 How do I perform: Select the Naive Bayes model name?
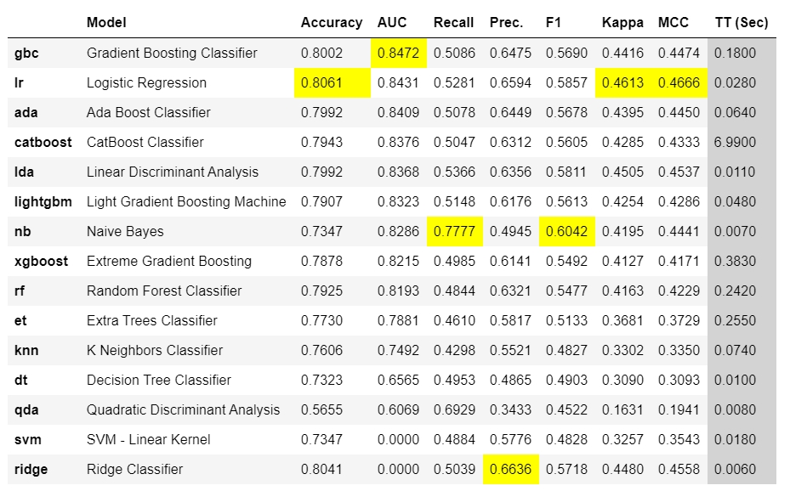pos(125,231)
